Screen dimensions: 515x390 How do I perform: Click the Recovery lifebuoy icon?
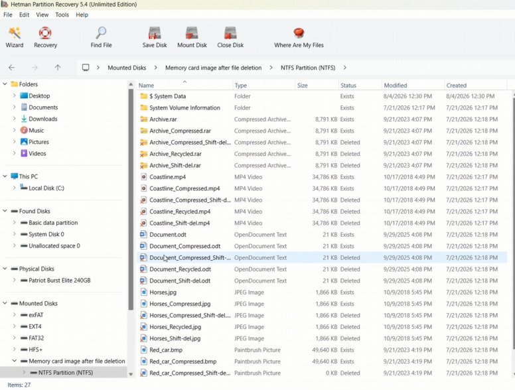45,33
